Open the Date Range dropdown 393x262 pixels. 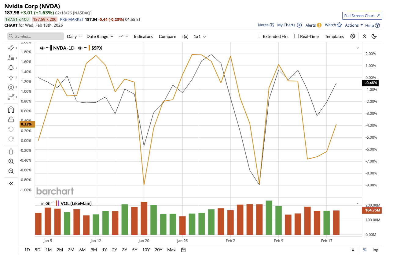[x=100, y=36]
